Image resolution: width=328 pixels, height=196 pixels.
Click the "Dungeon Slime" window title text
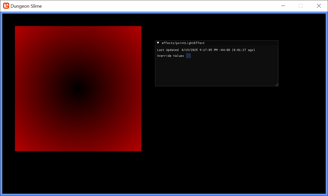click(26, 6)
